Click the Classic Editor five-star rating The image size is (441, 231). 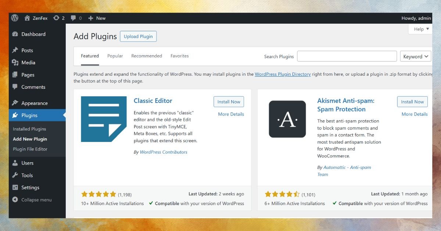coord(98,194)
